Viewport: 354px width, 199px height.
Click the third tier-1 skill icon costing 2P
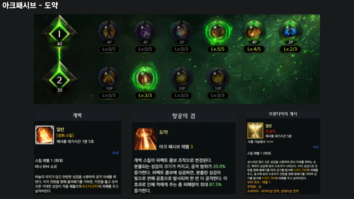point(181,31)
